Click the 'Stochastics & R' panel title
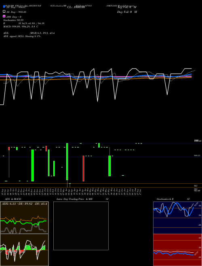This screenshot has height=266, width=202. tap(165, 199)
